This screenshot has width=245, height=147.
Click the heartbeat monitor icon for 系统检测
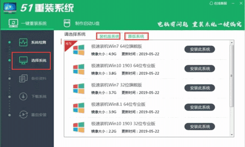[23, 42]
